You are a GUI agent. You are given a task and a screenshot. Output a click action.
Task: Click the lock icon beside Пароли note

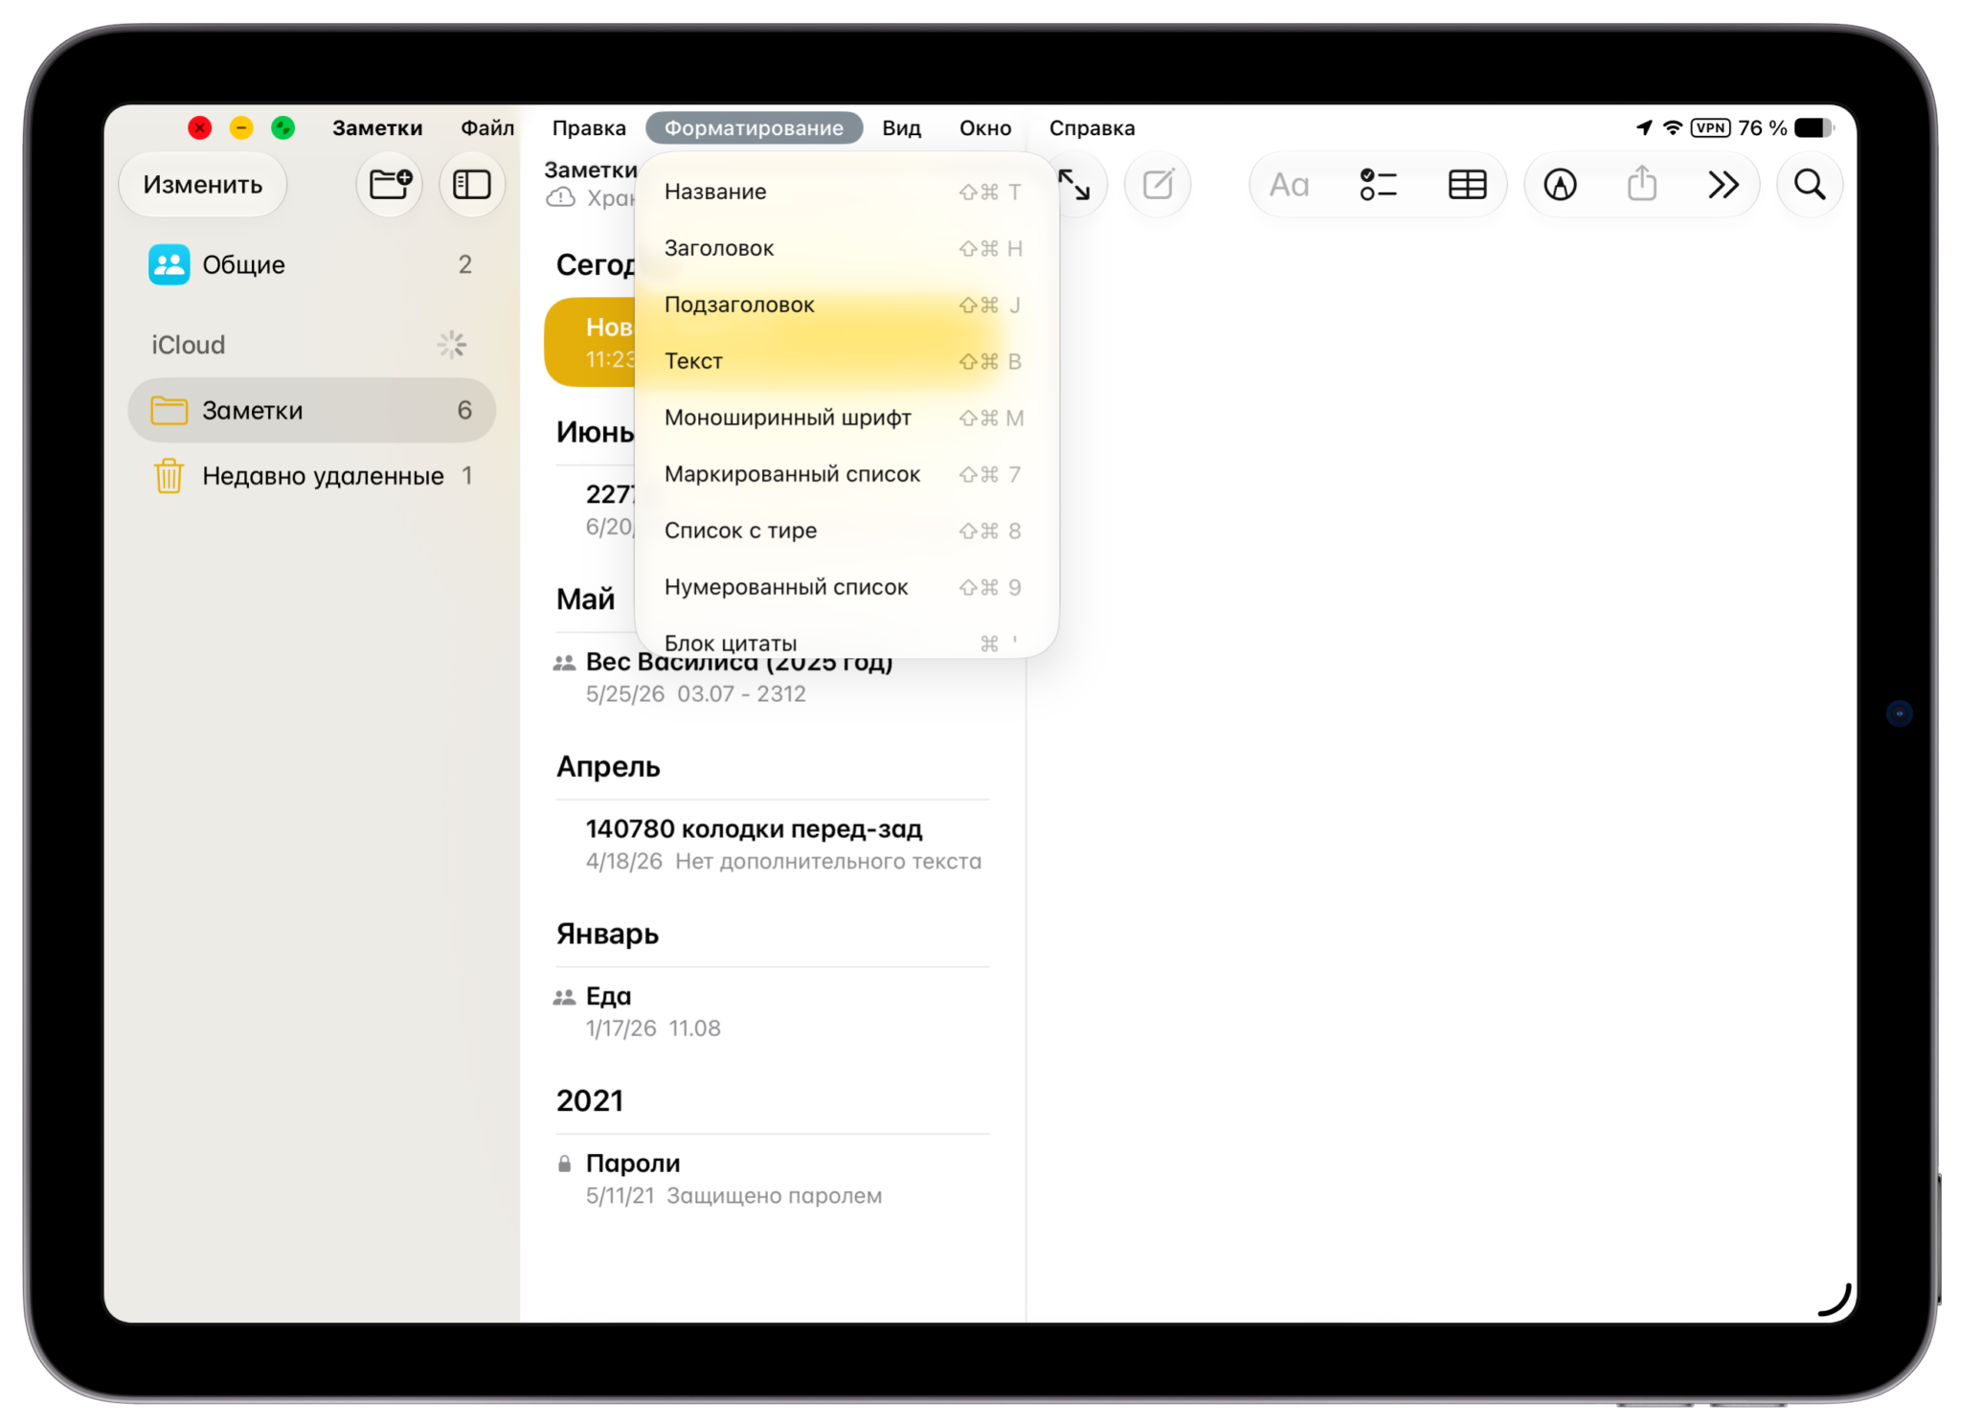pos(564,1164)
